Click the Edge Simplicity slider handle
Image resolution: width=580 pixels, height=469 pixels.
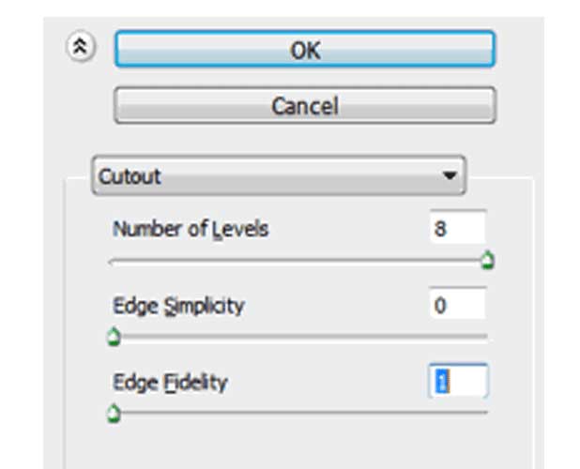(x=114, y=337)
